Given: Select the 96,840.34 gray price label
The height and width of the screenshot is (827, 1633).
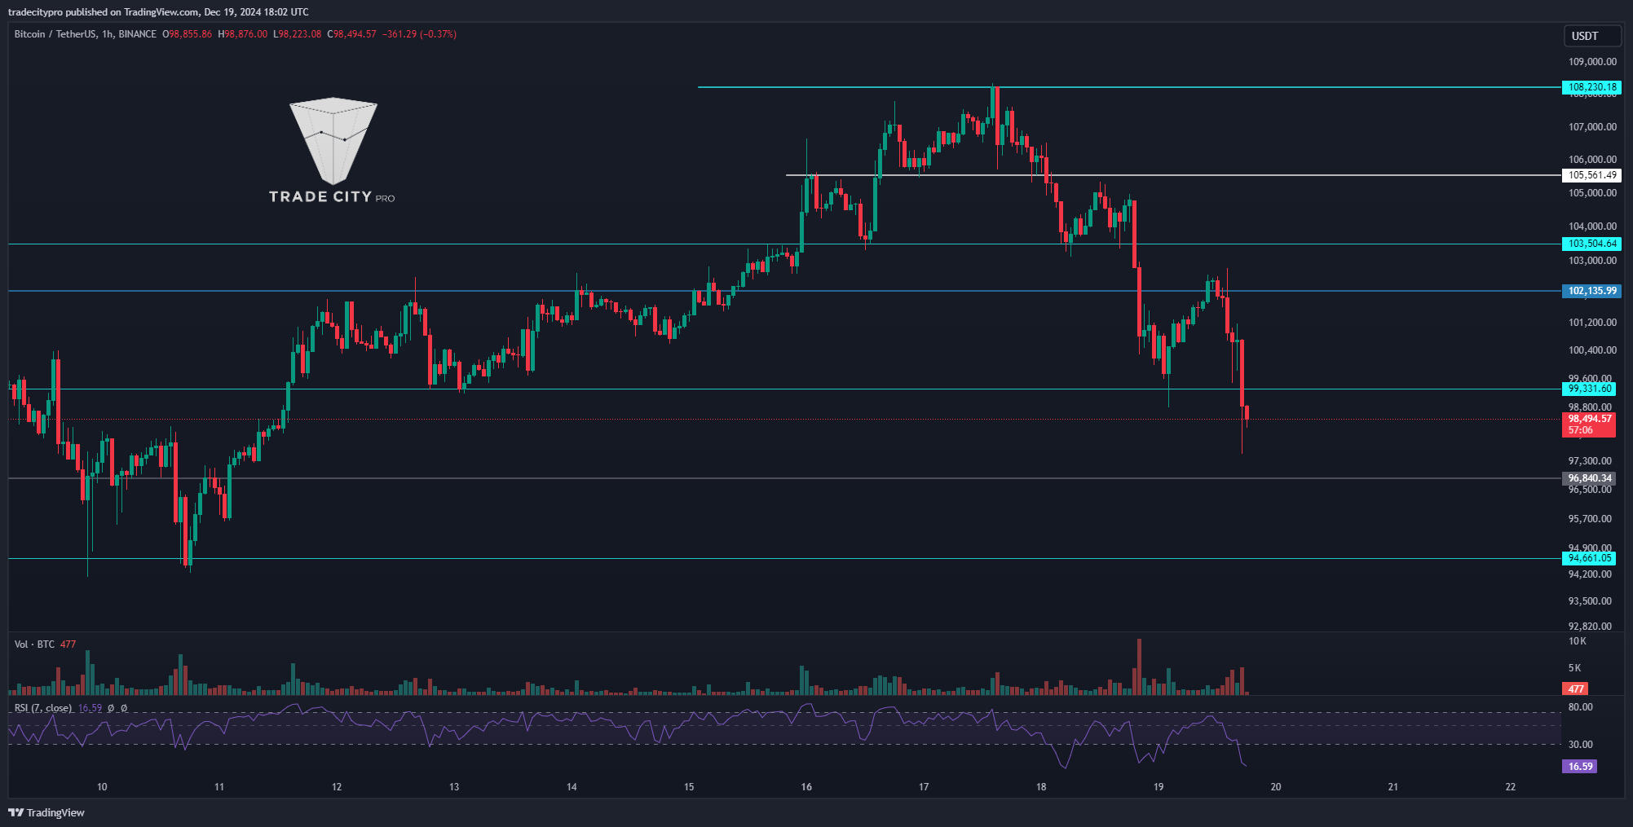Looking at the screenshot, I should (x=1589, y=478).
